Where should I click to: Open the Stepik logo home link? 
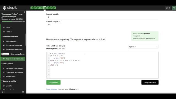click(x=10, y=8)
